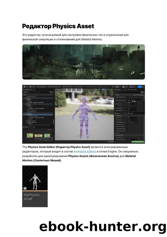Screen dimensions: 167x237
Task: Collapse the calf_r tree node
Action: tap(26, 104)
